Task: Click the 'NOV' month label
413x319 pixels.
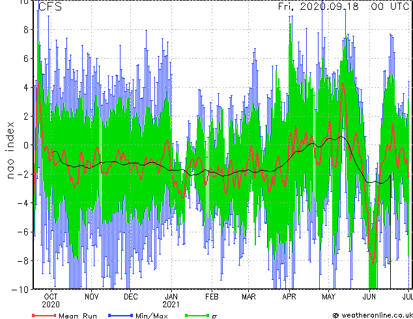Action: coord(91,297)
